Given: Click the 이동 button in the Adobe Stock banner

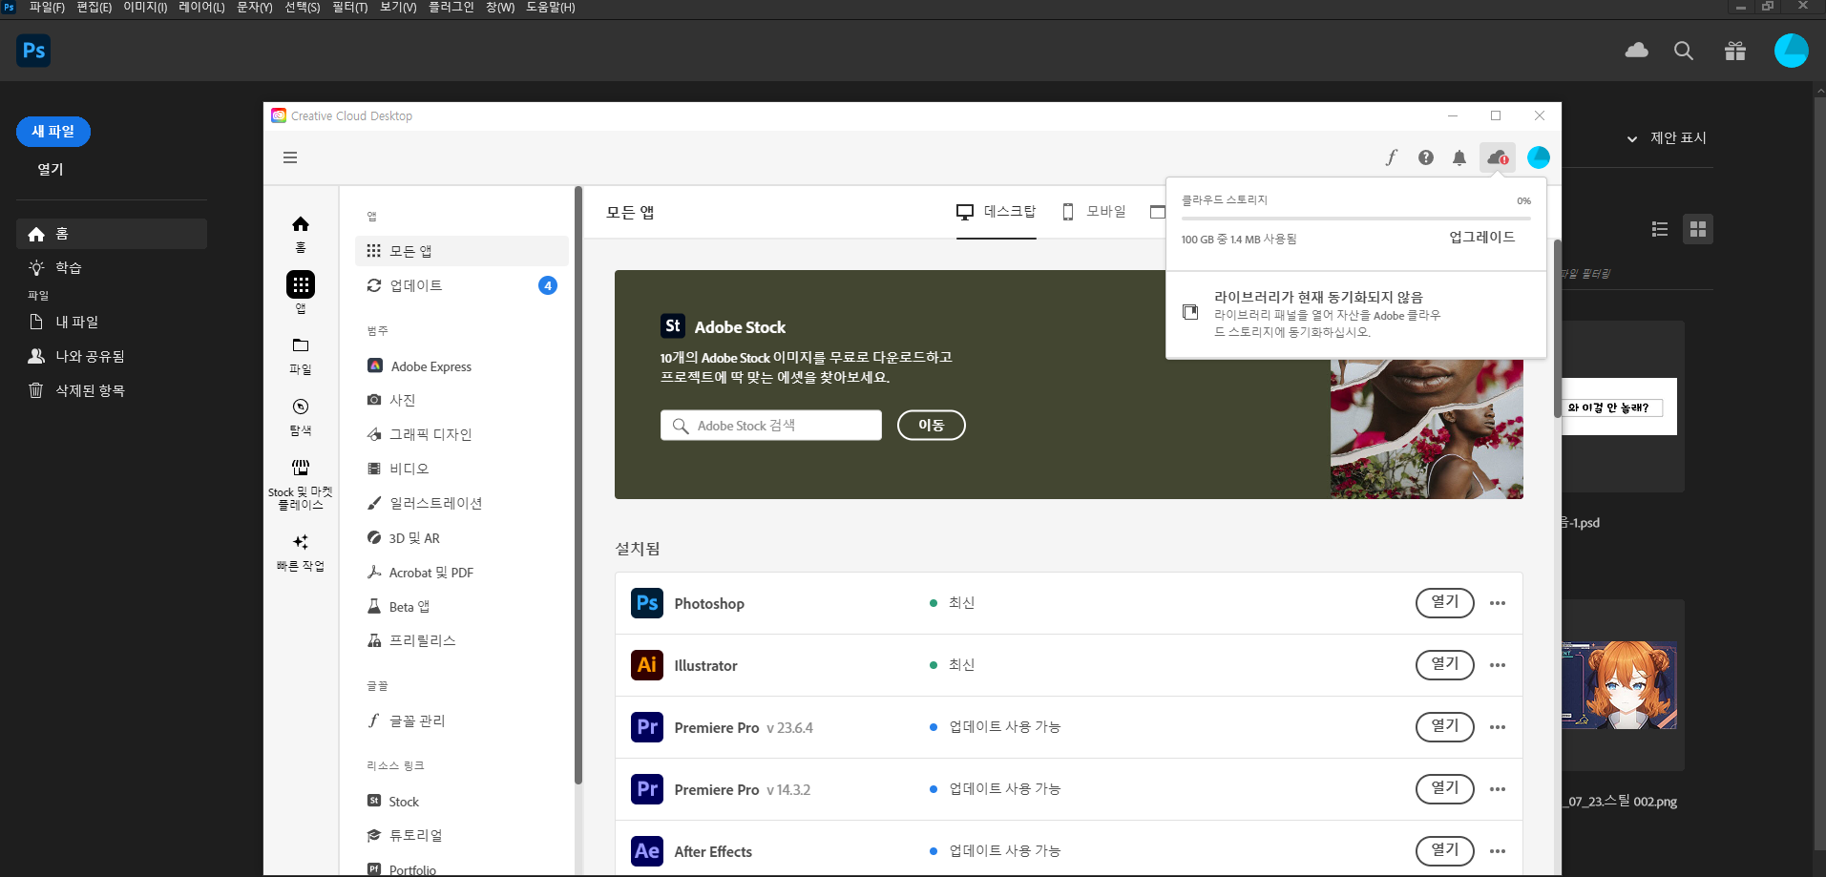Looking at the screenshot, I should tap(931, 425).
